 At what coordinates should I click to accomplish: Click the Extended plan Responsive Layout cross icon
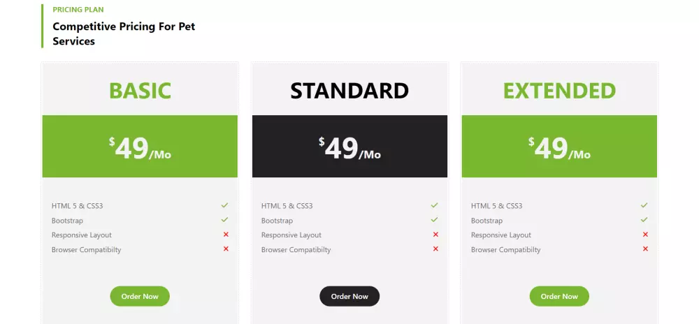click(x=645, y=235)
